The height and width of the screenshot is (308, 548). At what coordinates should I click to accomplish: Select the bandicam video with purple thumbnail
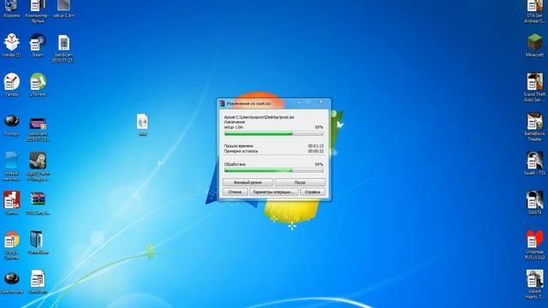click(38, 129)
